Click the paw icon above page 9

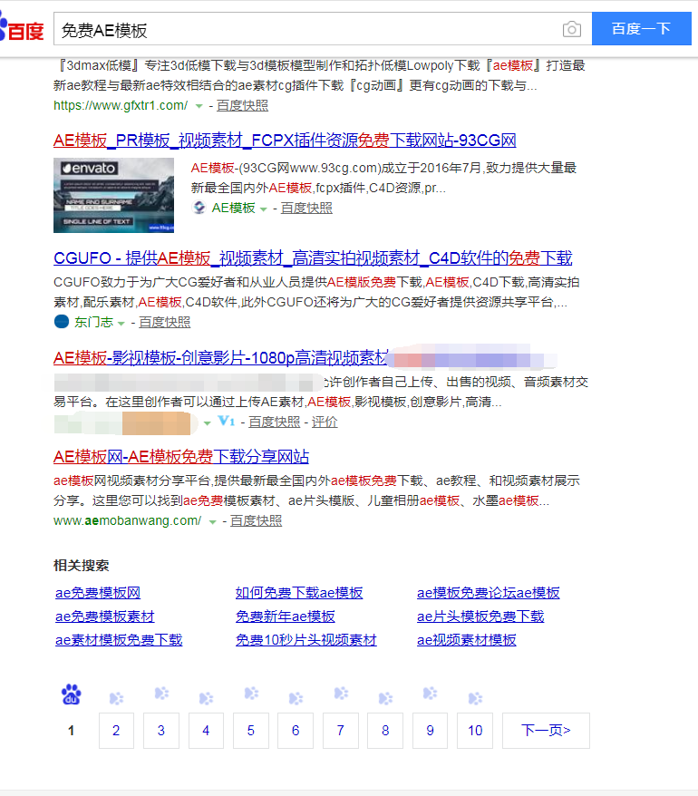430,694
